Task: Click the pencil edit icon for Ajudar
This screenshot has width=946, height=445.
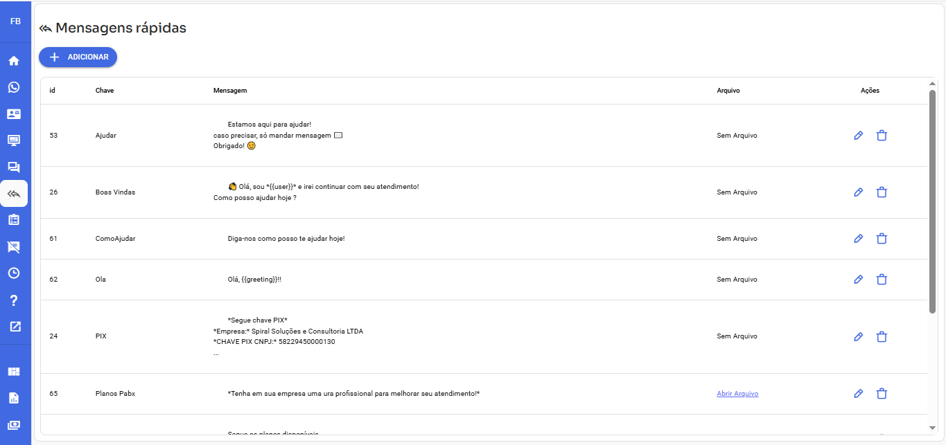Action: coord(858,136)
